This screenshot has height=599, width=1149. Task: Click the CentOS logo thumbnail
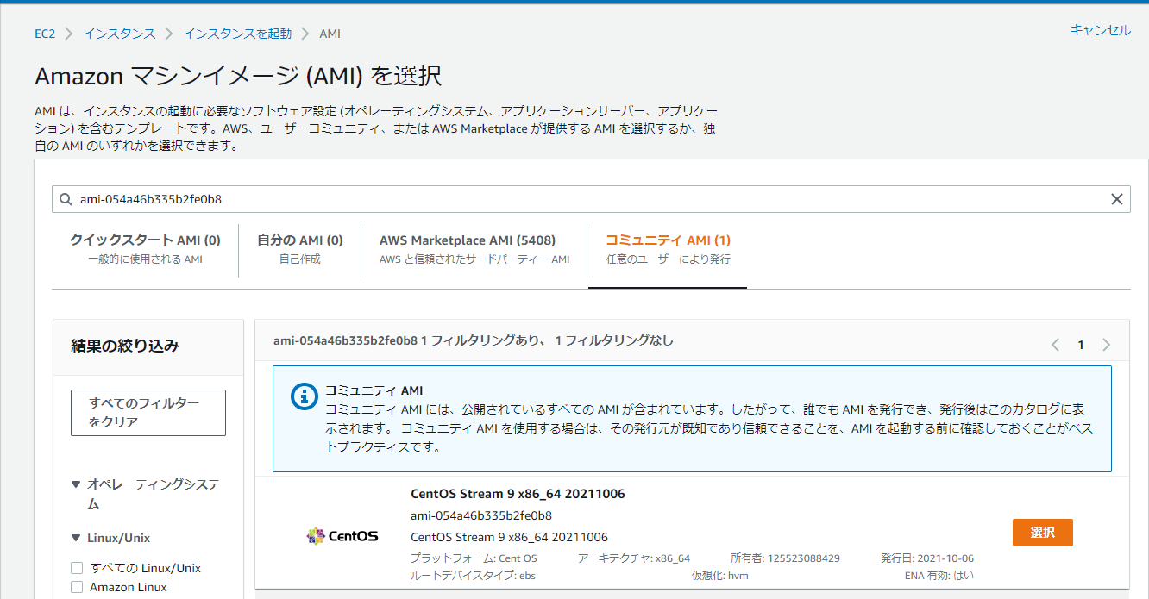pyautogui.click(x=342, y=536)
